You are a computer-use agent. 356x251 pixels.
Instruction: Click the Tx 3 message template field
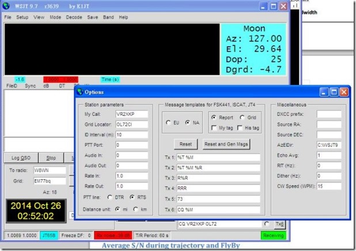point(218,178)
